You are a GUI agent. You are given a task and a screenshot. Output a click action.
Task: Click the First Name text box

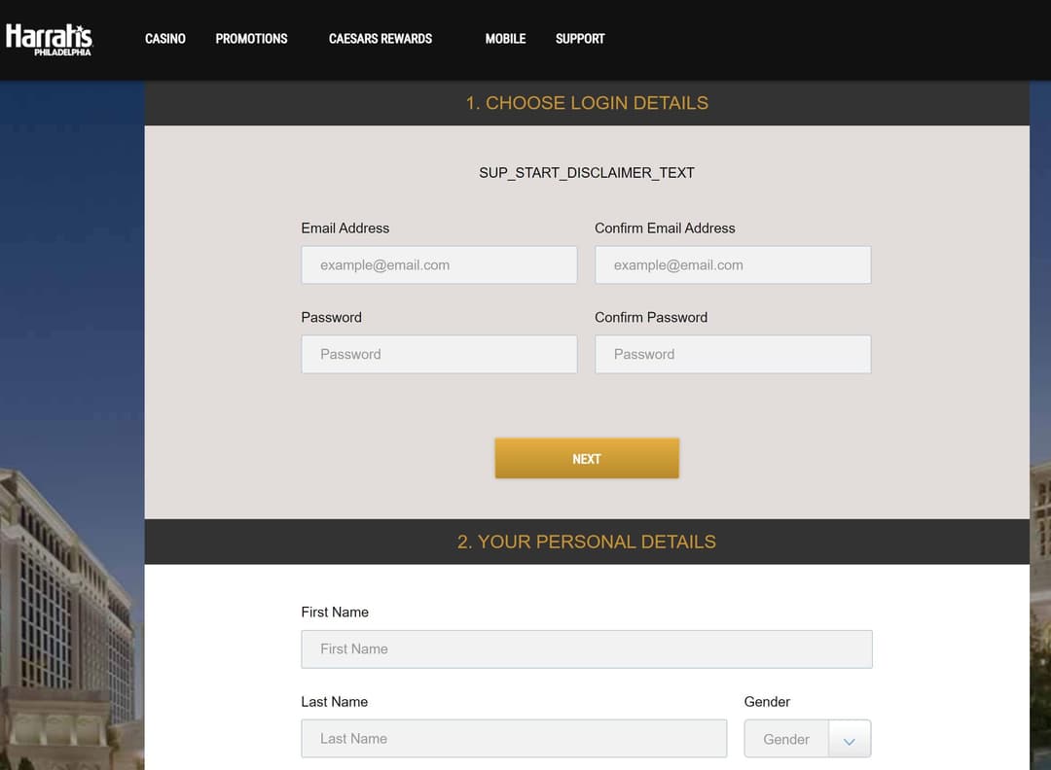[x=587, y=649]
